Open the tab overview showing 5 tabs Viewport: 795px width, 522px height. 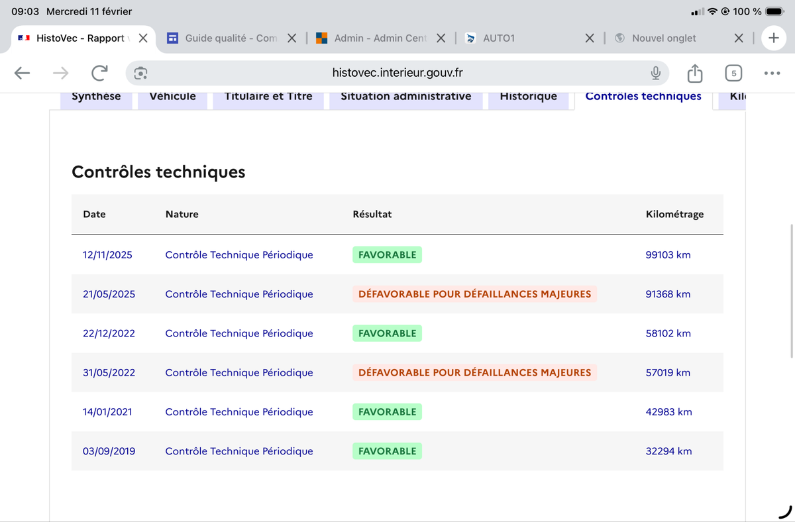[733, 73]
